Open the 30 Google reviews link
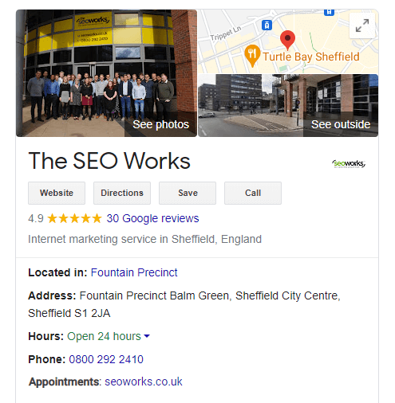395x403 pixels. (x=152, y=218)
